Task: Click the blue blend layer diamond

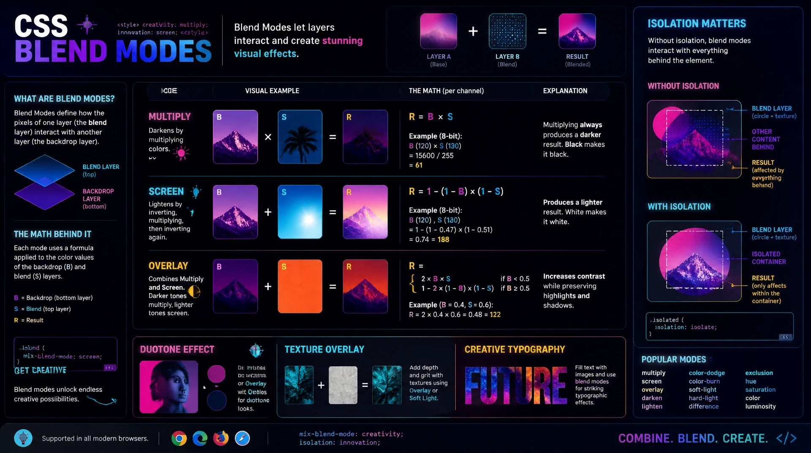Action: point(44,170)
